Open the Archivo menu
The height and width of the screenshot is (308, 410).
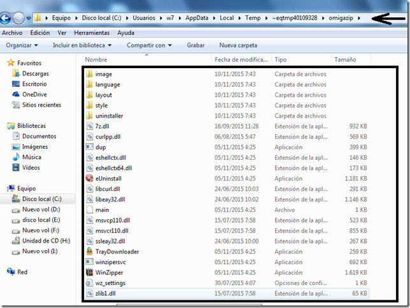click(x=12, y=32)
